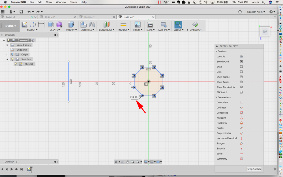The image size is (283, 177).
Task: Open the MODIFY dropdown menu
Action: click(x=72, y=30)
